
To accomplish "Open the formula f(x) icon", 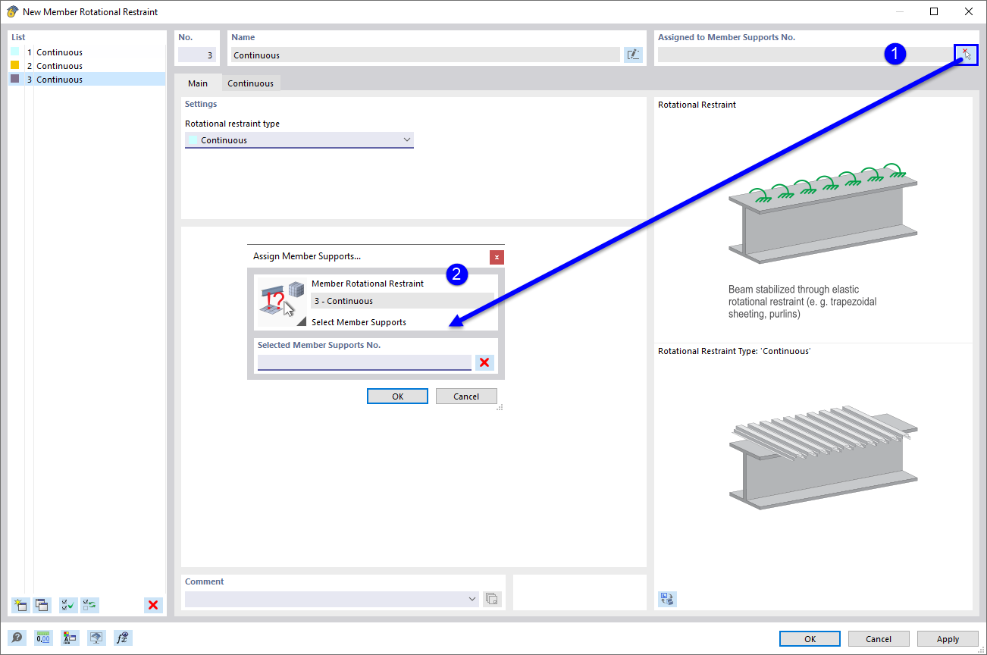I will tap(121, 638).
